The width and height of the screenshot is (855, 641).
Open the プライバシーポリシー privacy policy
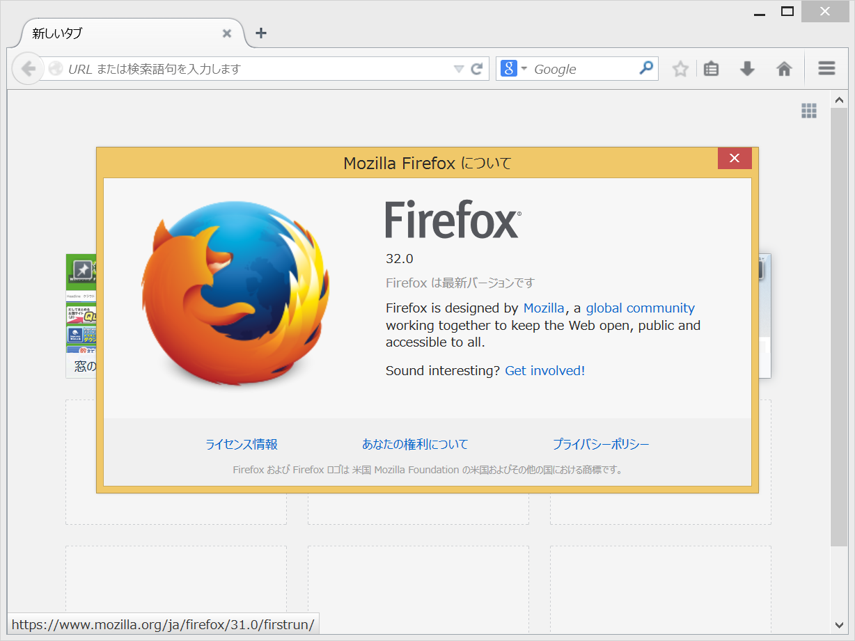tap(602, 444)
